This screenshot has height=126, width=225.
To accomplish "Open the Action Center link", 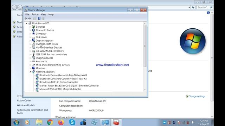I will [24, 100].
